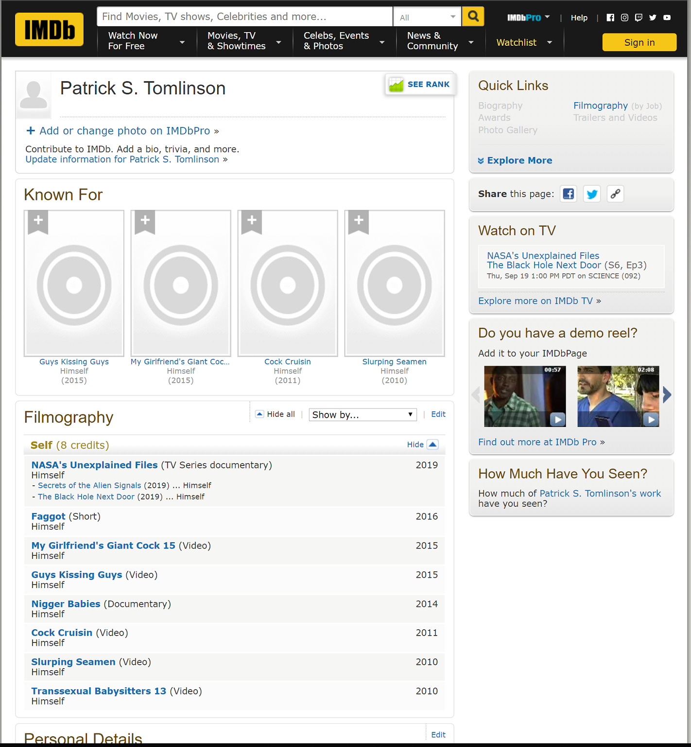Open the IMDbPro dropdown in the header

pos(529,18)
